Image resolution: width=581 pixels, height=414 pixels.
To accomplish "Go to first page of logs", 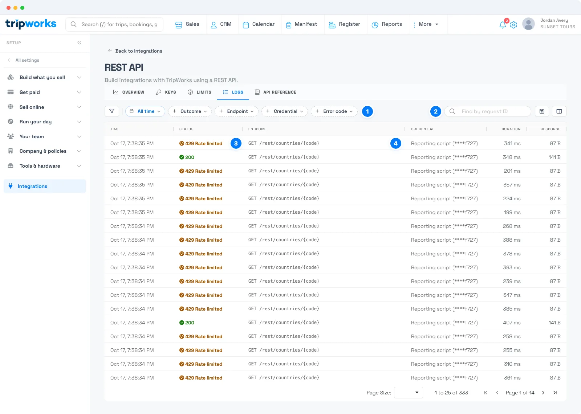I will 485,393.
